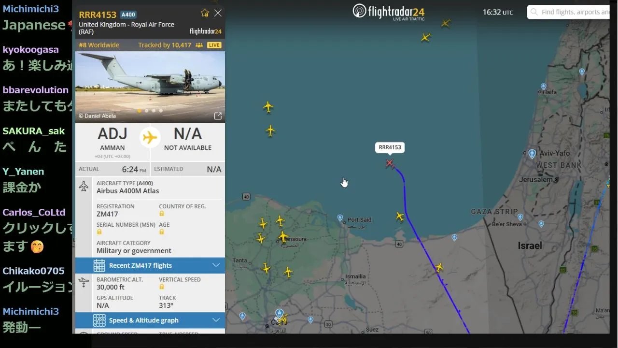The height and width of the screenshot is (348, 618).
Task: Click the Carlos_CoLtd chat username
Action: click(x=34, y=212)
